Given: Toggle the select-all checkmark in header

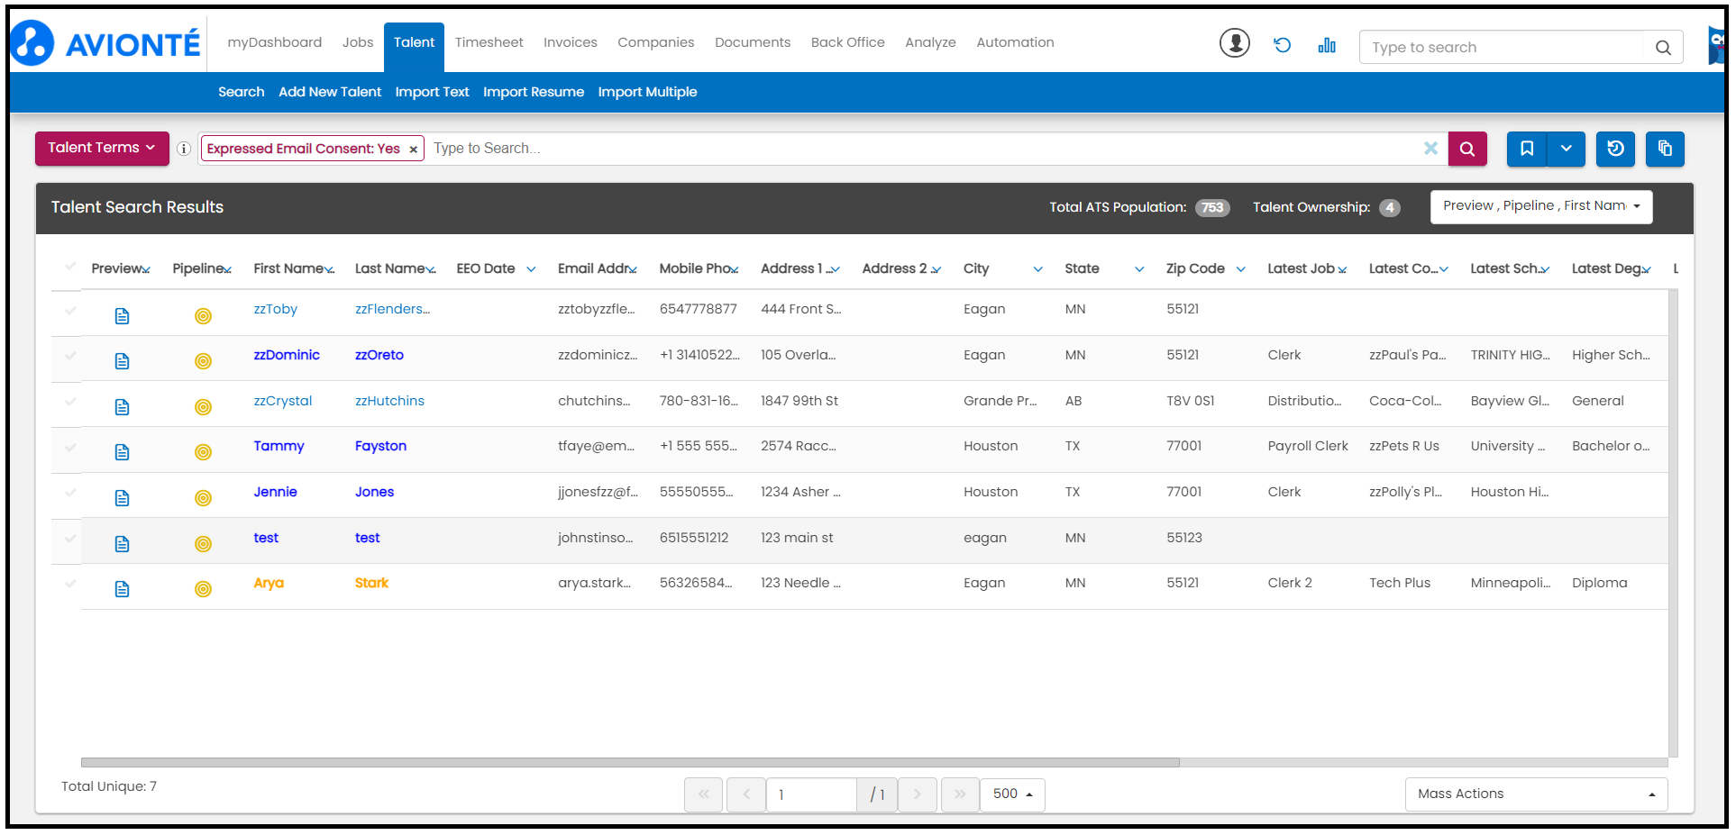Looking at the screenshot, I should 70,266.
